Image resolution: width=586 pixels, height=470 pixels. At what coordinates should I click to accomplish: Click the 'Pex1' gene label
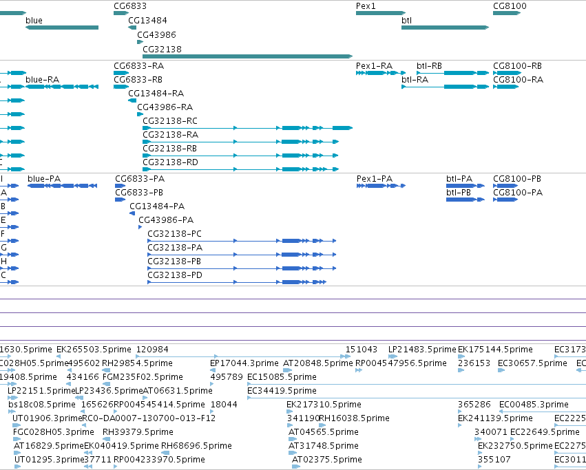[366, 6]
